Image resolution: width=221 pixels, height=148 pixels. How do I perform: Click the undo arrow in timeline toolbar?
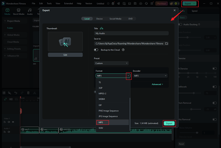pos(16,93)
